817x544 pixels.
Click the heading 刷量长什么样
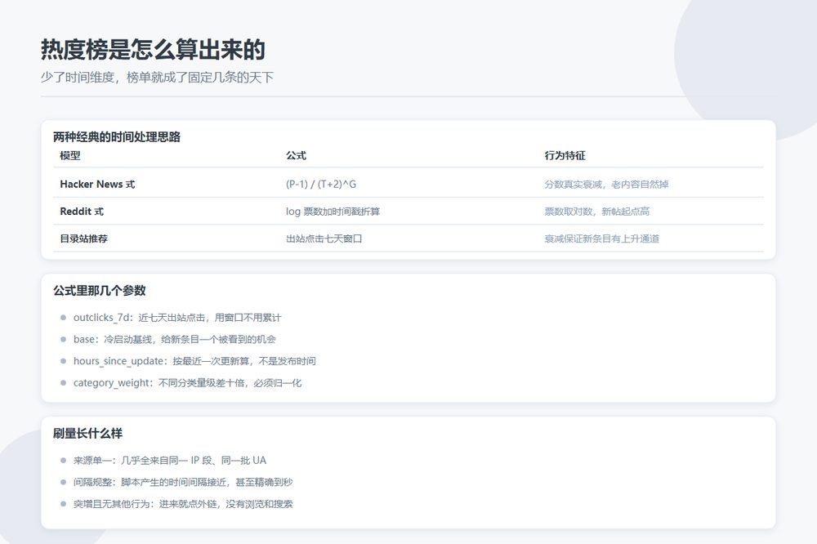click(x=87, y=433)
